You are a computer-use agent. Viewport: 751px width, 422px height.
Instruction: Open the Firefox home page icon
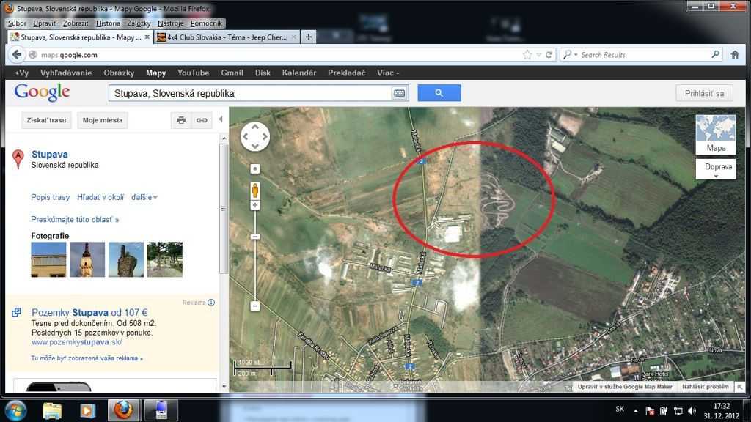[735, 54]
